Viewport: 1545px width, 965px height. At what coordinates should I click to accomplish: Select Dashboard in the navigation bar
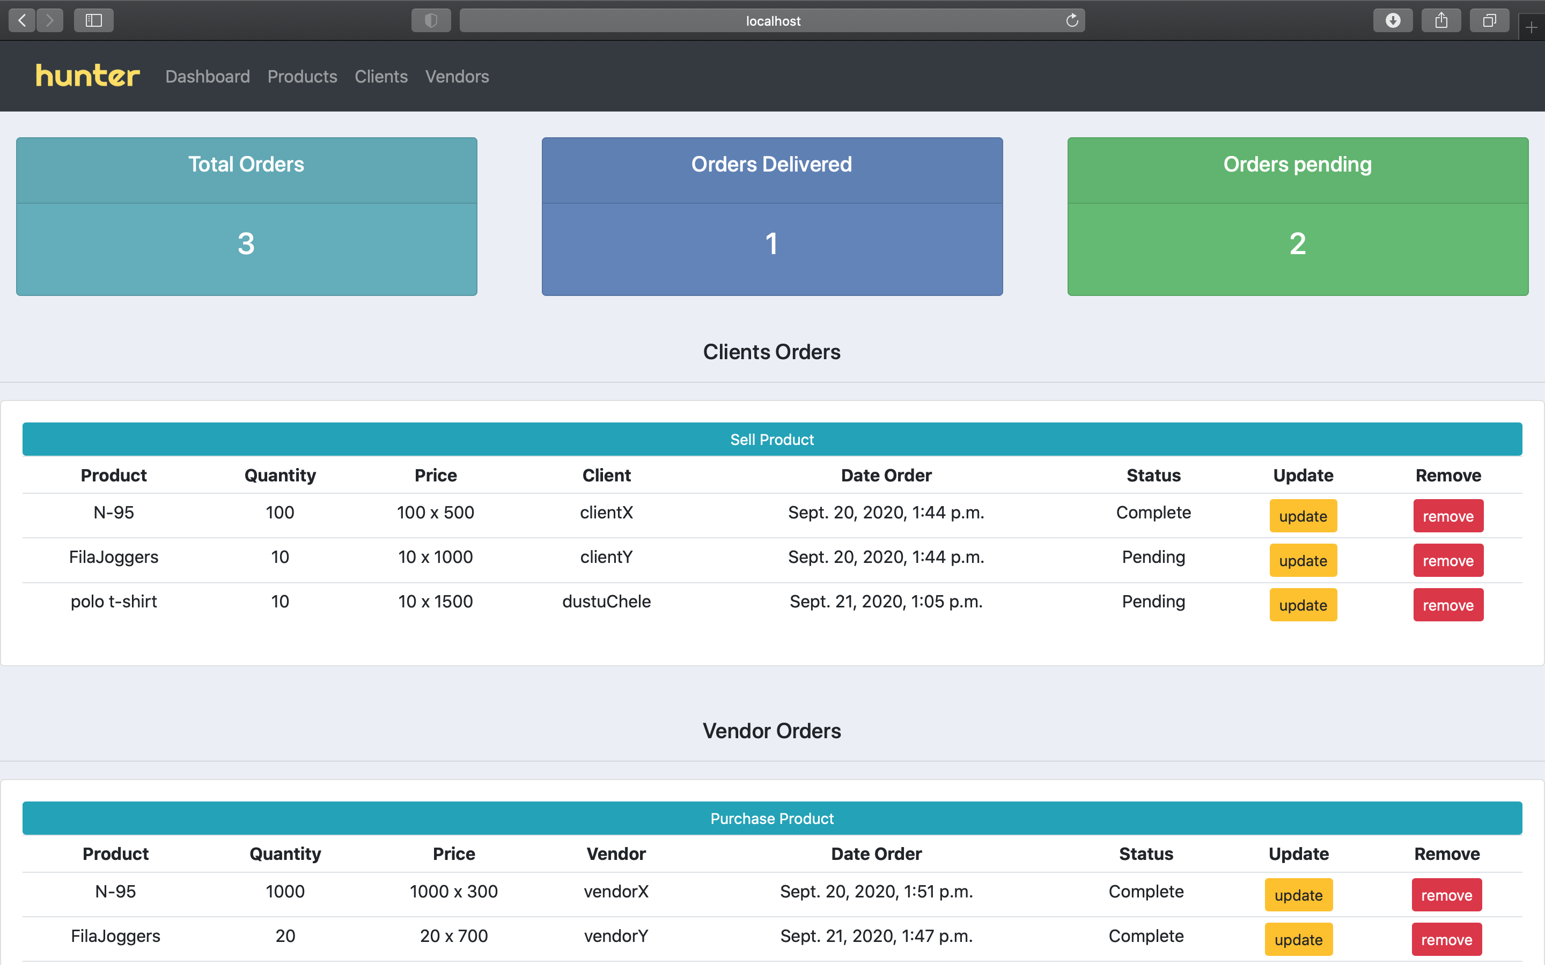tap(208, 77)
